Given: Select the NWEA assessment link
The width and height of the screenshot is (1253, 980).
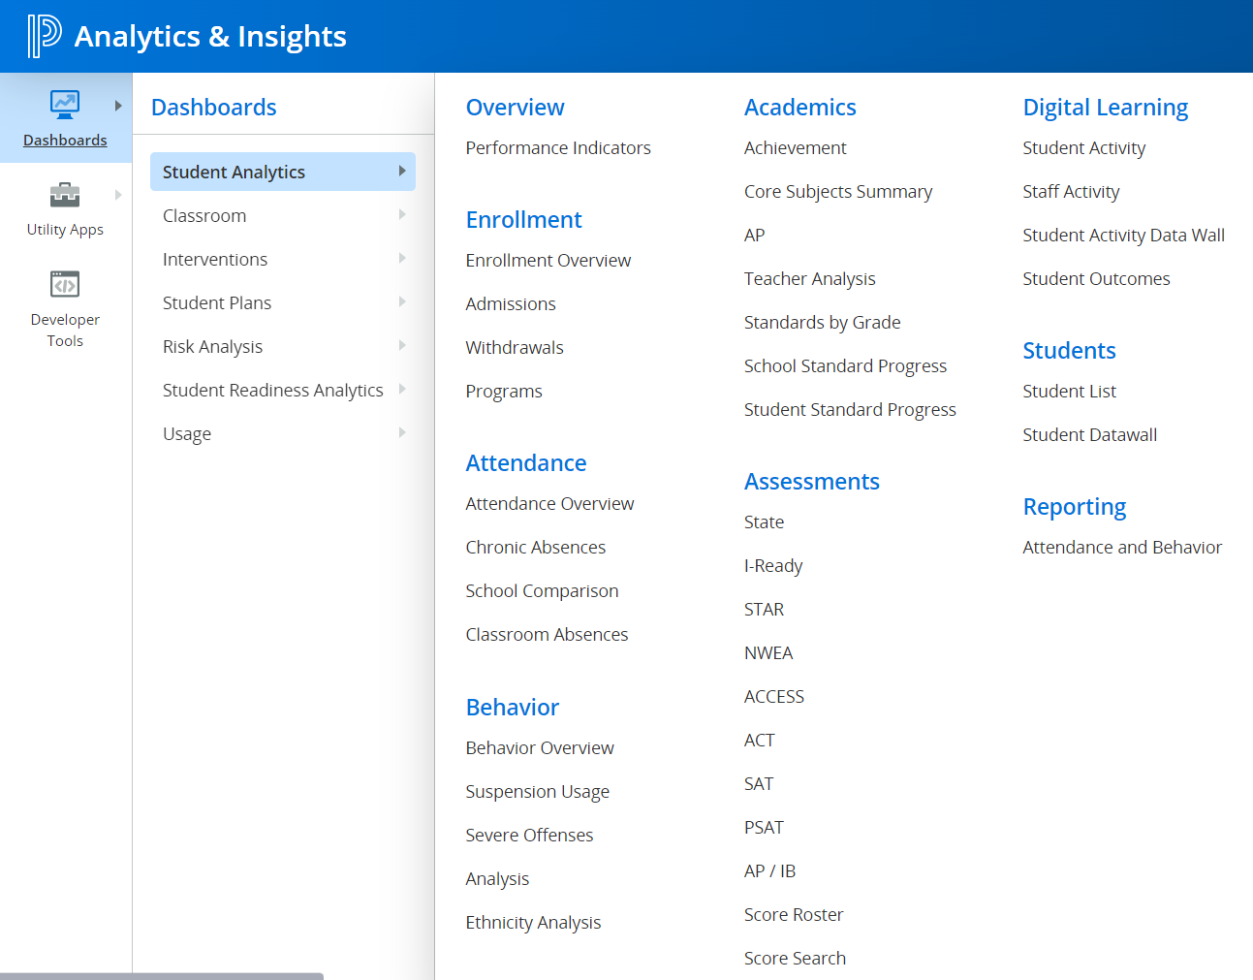Looking at the screenshot, I should 767,652.
